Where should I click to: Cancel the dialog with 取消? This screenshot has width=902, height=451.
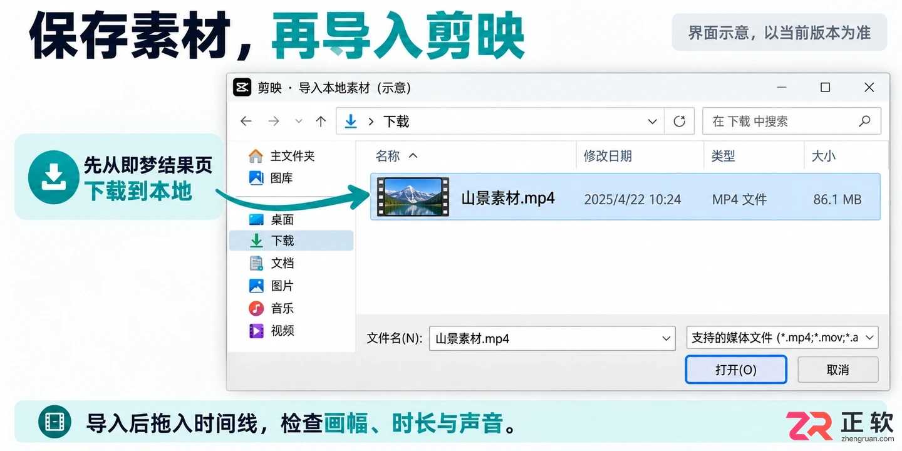click(837, 370)
